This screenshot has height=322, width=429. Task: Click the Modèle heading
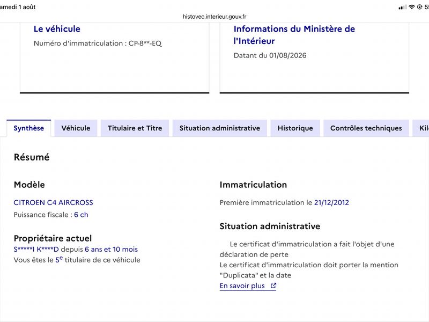click(x=29, y=185)
